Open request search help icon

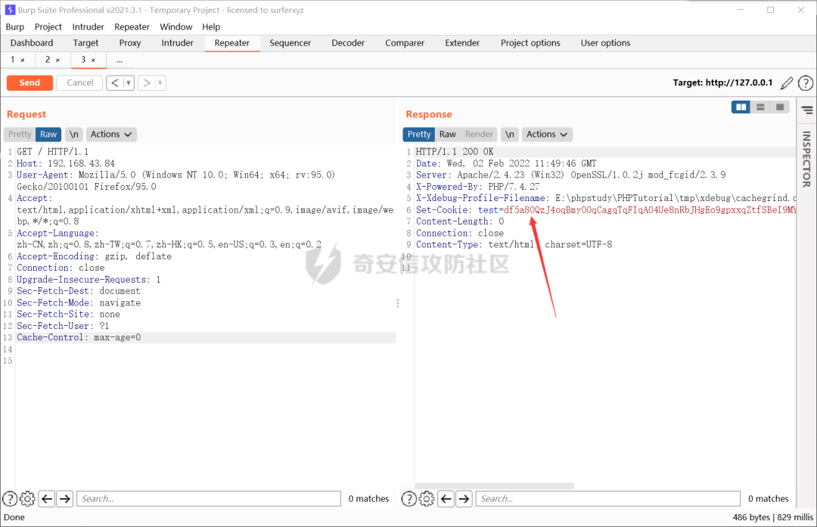point(10,499)
